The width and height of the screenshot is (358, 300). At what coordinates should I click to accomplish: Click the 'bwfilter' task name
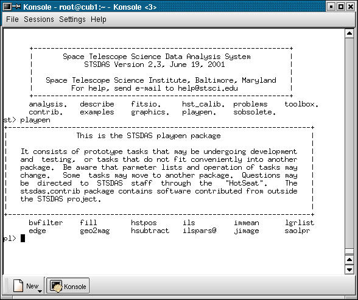click(46, 223)
